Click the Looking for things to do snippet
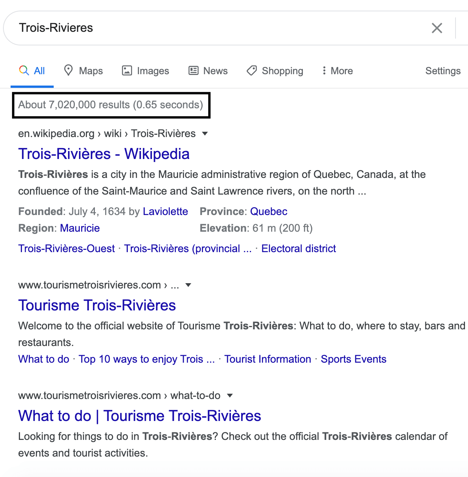The height and width of the screenshot is (477, 468). [x=233, y=444]
